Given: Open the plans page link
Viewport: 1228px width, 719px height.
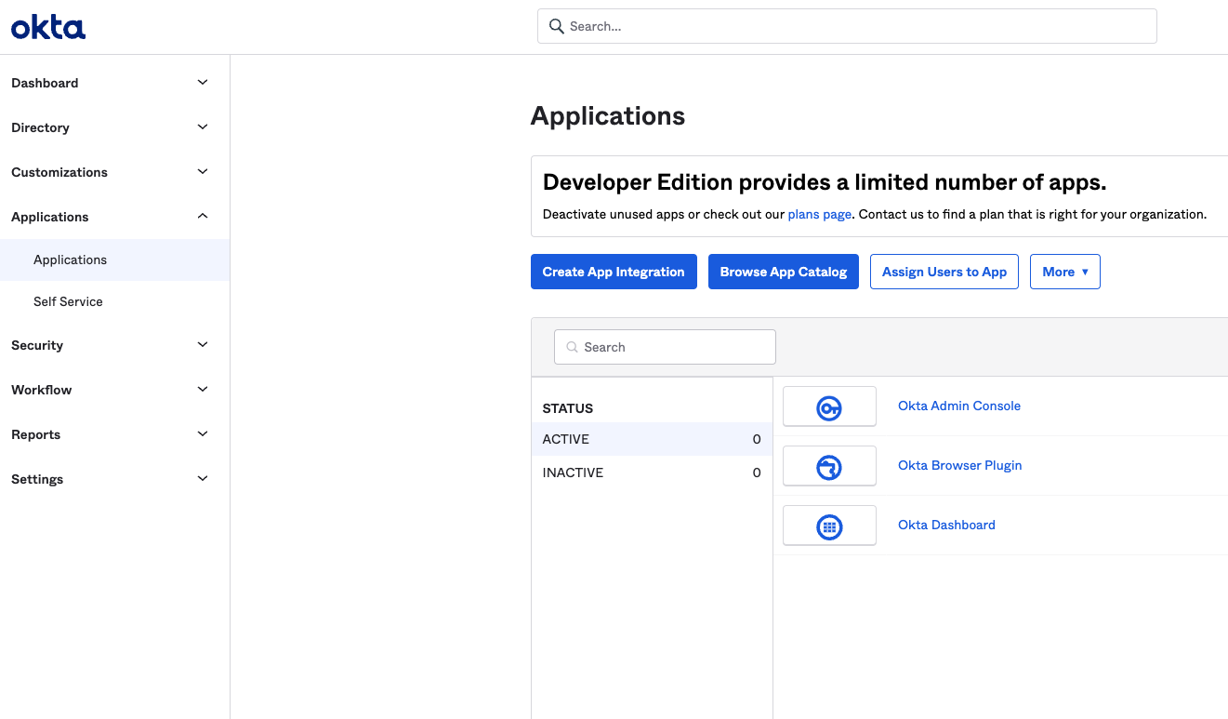Looking at the screenshot, I should pyautogui.click(x=819, y=214).
